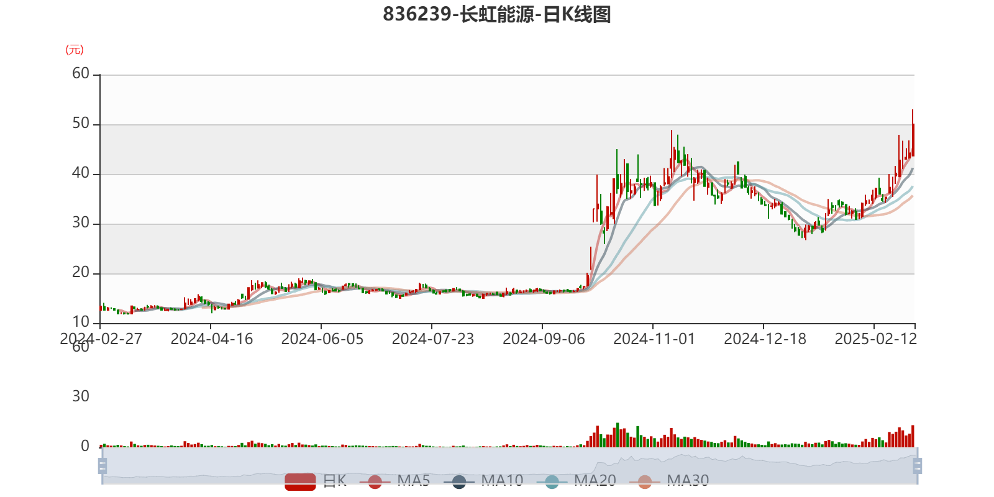Viewport: 994px width, 497px height.
Task: Click the chart title 836239-长虹能源-日K线图
Action: [x=497, y=14]
